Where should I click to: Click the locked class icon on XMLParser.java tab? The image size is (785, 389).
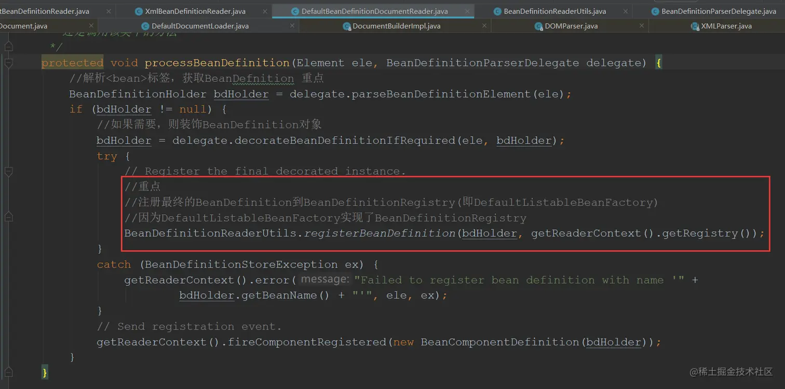click(695, 26)
